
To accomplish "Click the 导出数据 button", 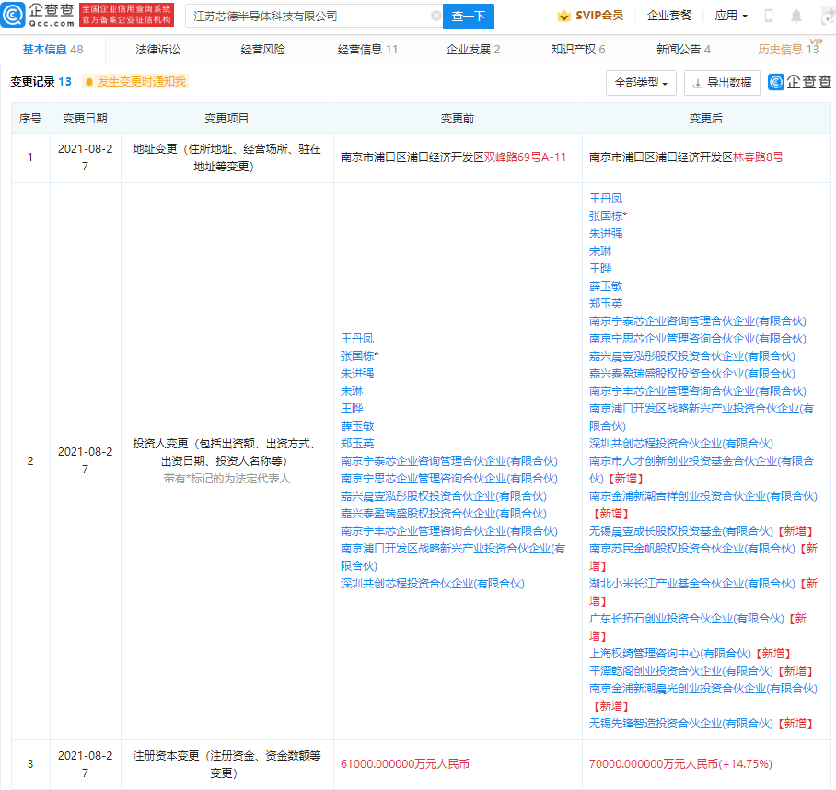I will click(722, 83).
